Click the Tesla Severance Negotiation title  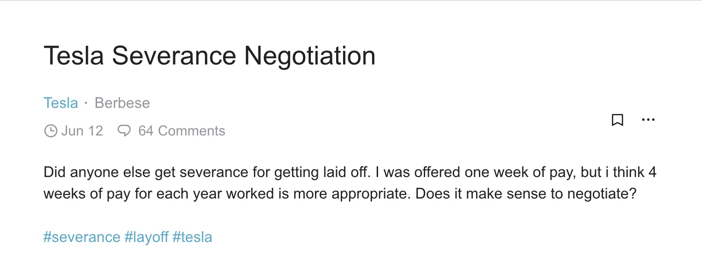(210, 56)
